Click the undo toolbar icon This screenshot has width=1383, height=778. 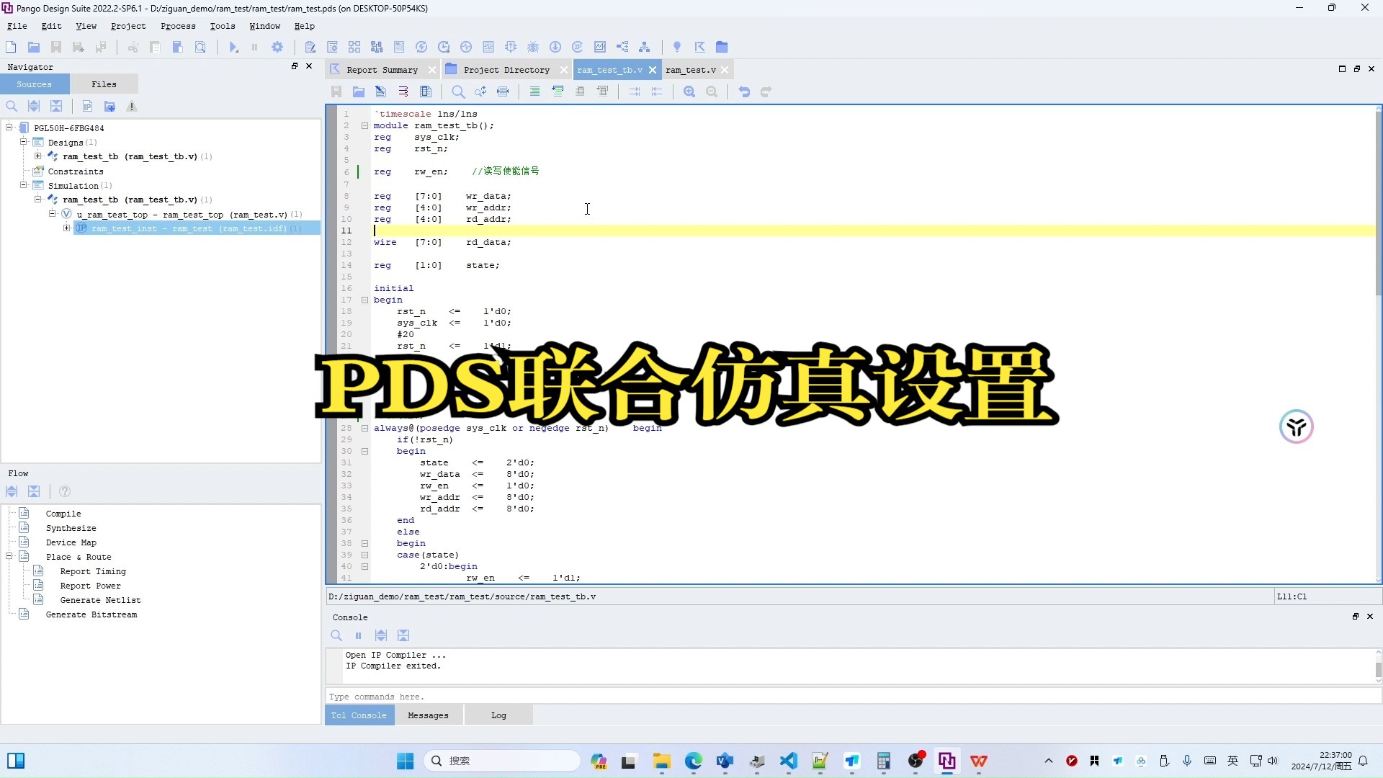[x=744, y=91]
